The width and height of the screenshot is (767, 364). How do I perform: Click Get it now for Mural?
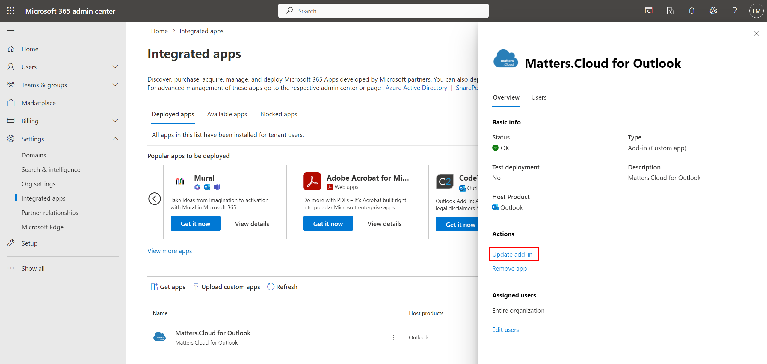(x=195, y=224)
